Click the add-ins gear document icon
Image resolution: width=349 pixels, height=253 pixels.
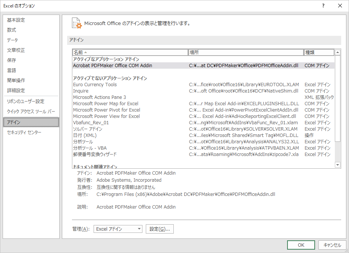tap(77, 23)
